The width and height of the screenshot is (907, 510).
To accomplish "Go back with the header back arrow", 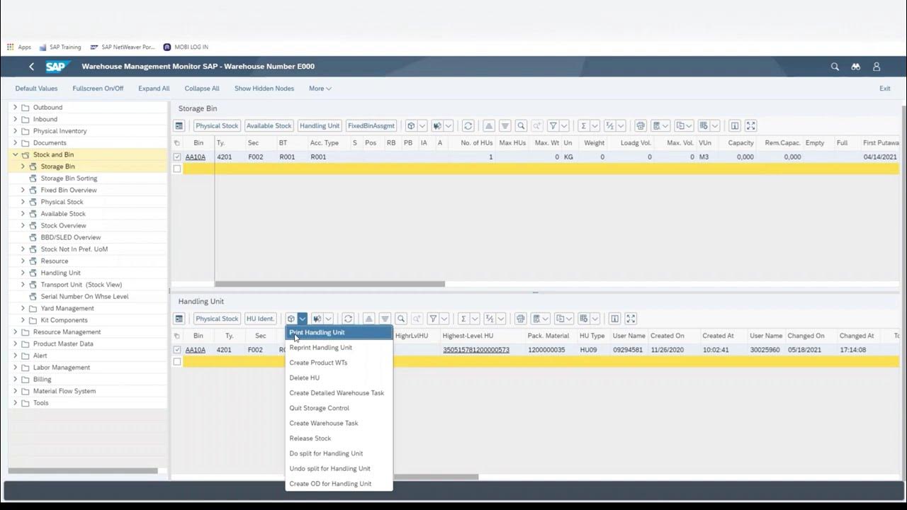I will tap(31, 67).
